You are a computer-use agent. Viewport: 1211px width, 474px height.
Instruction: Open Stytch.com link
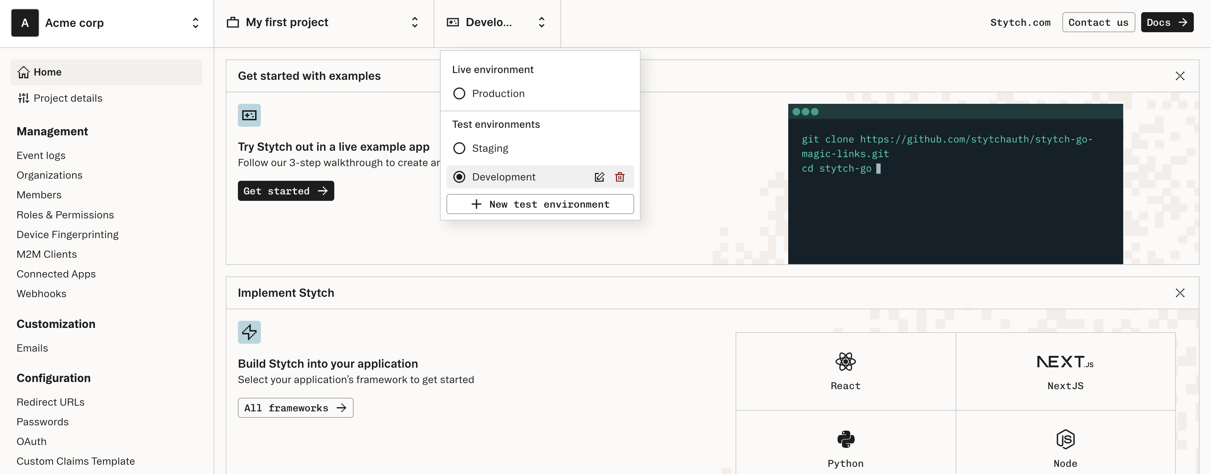1020,23
